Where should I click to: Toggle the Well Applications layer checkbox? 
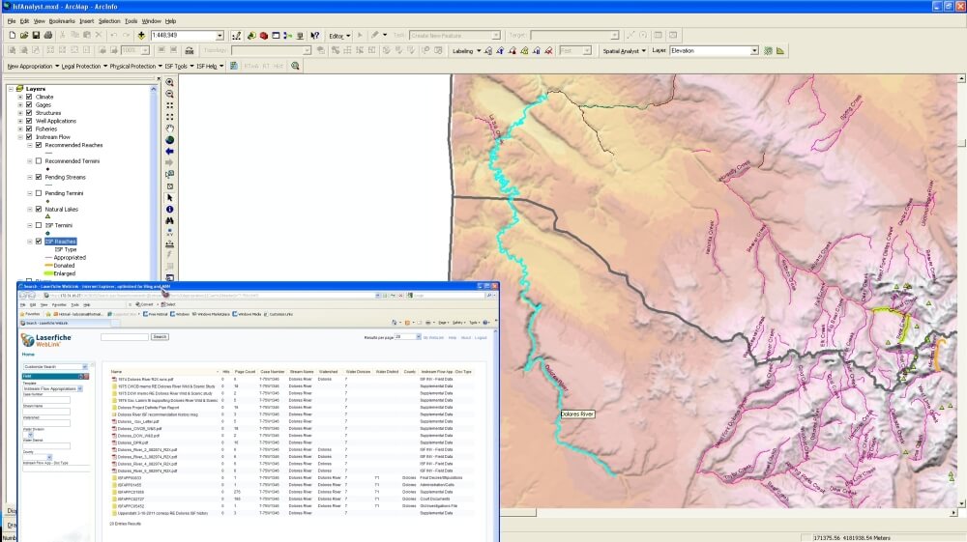[x=29, y=121]
